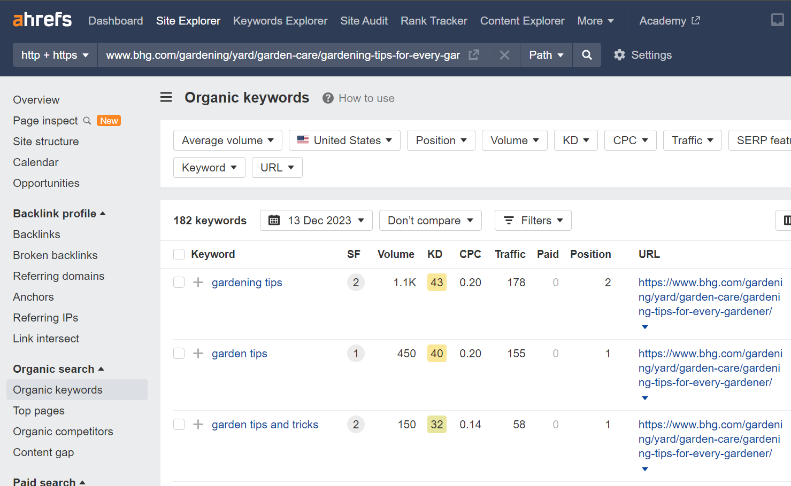
Task: Open the CPC filter dropdown
Action: tap(631, 140)
